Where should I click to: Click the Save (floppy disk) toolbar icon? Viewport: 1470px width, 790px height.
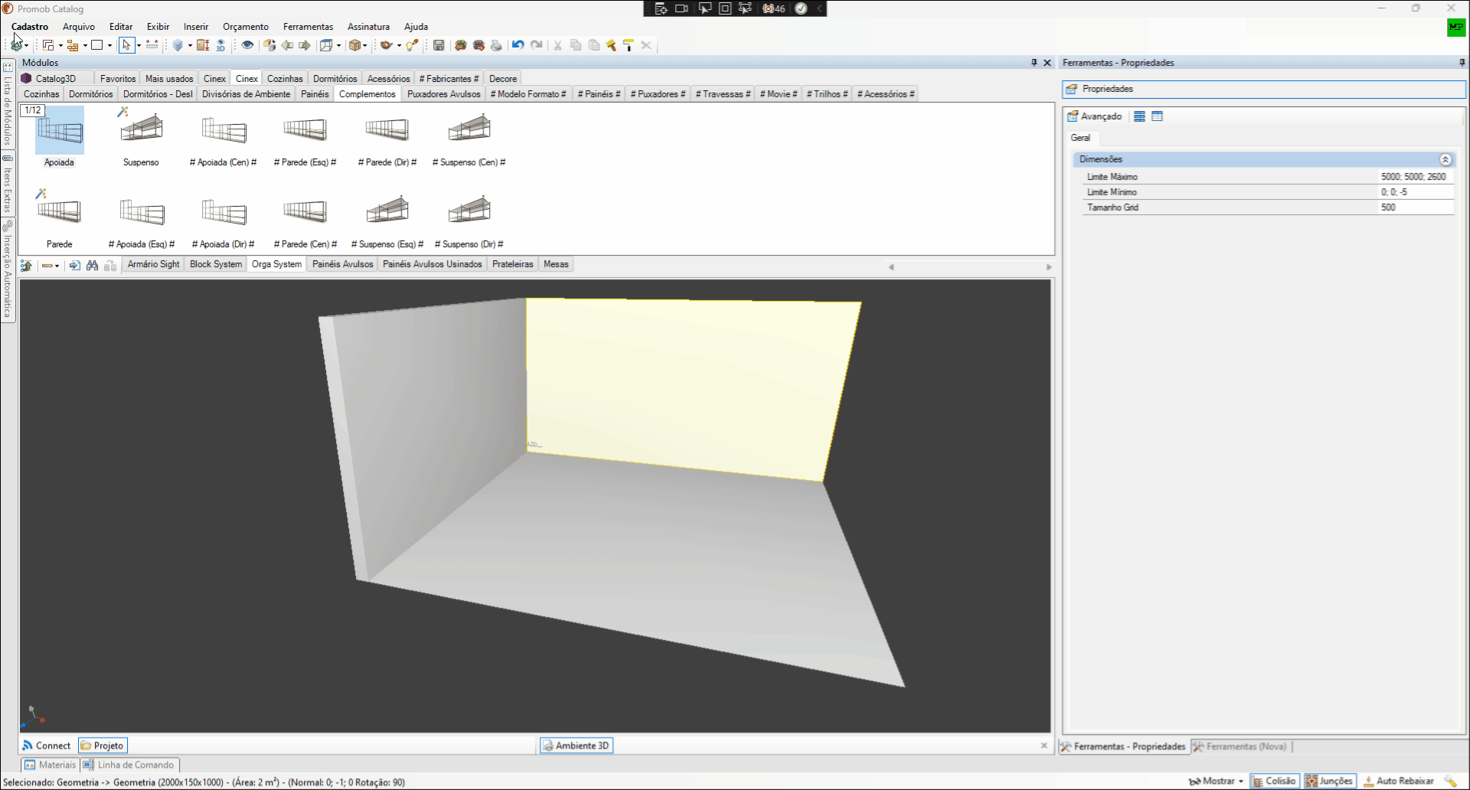(439, 45)
